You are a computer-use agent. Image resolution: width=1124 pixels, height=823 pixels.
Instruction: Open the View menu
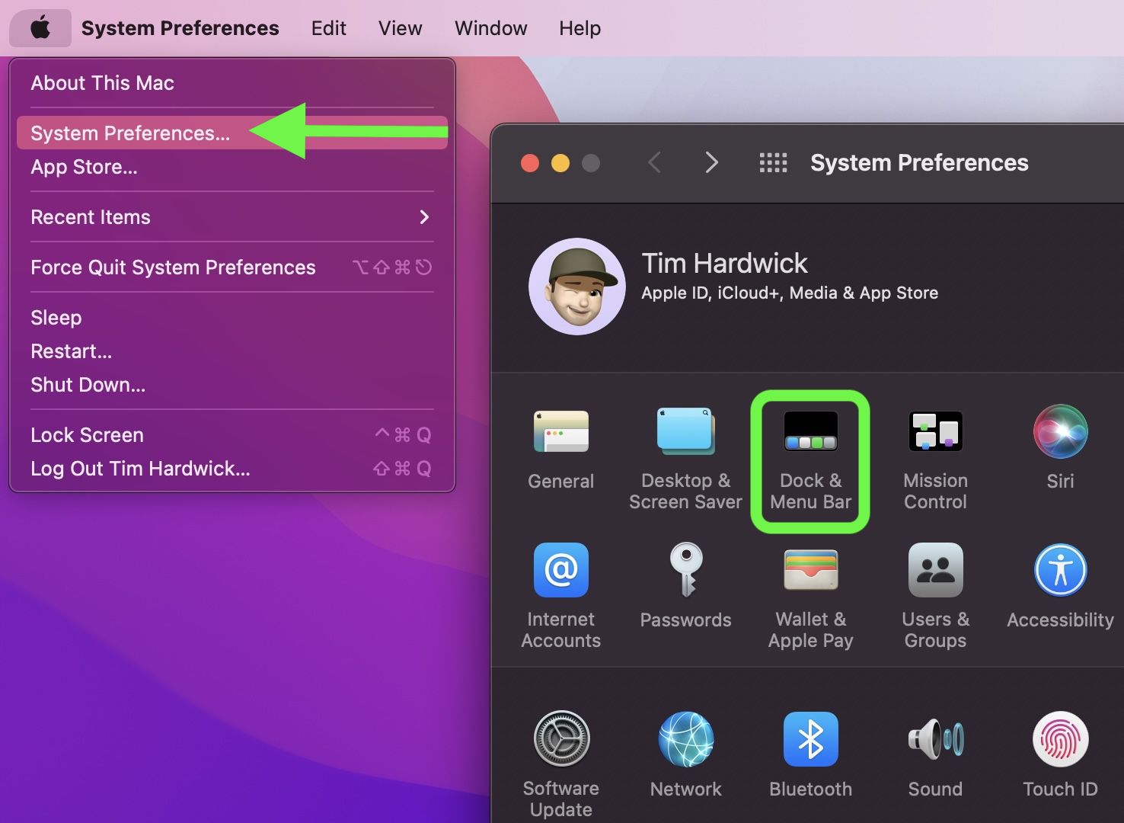point(401,28)
